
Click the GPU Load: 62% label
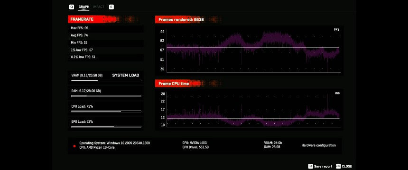click(82, 121)
